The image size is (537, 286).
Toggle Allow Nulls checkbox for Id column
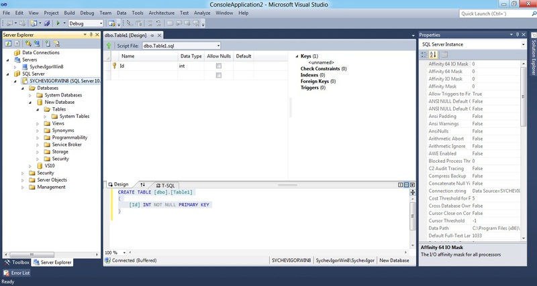pyautogui.click(x=219, y=66)
